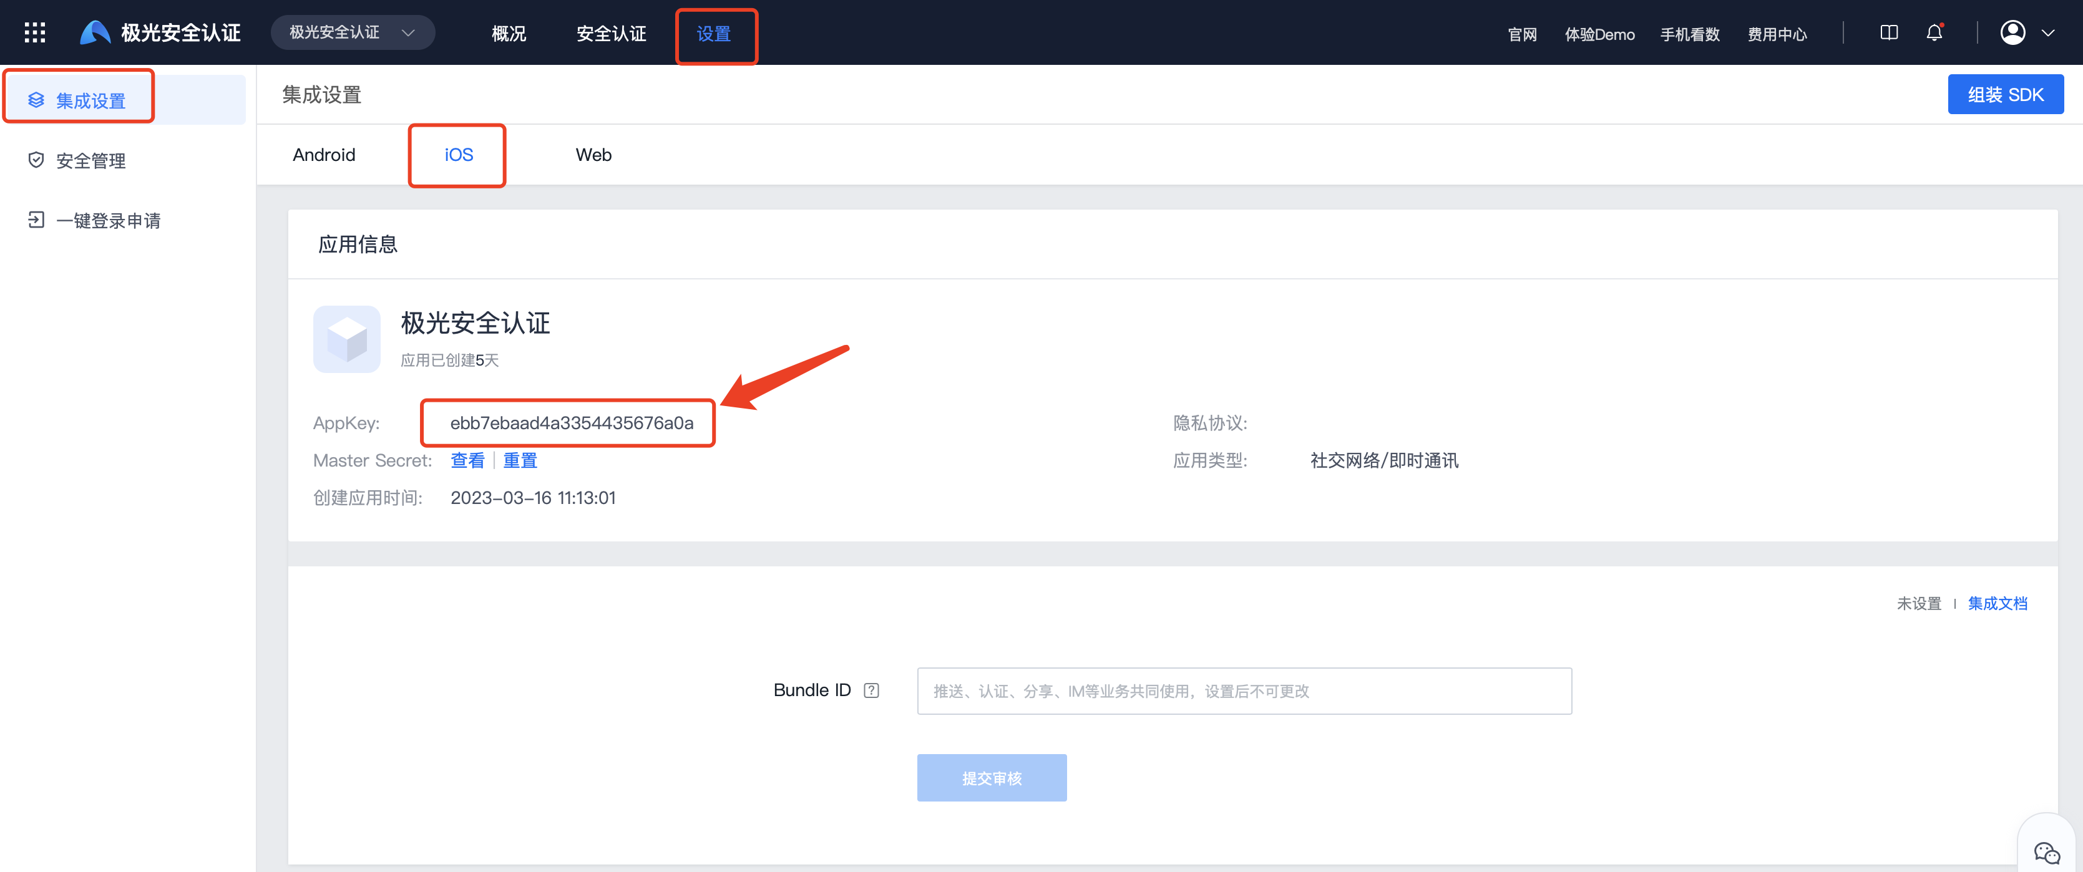Reset the Master Secret via 重置
Image resolution: width=2083 pixels, height=872 pixels.
[x=520, y=460]
